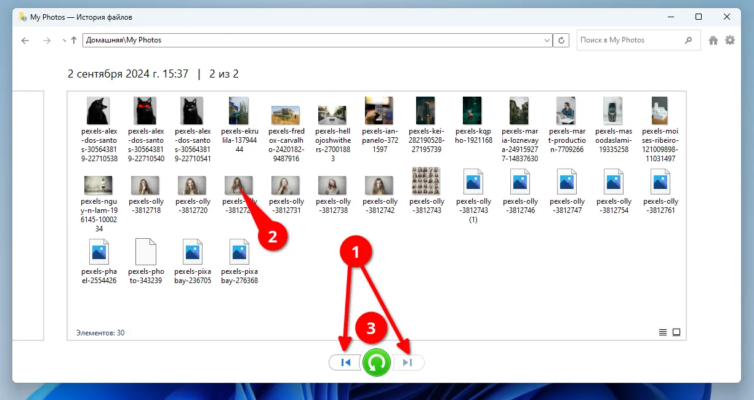Navigate up one folder level
754x400 pixels.
pyautogui.click(x=74, y=41)
